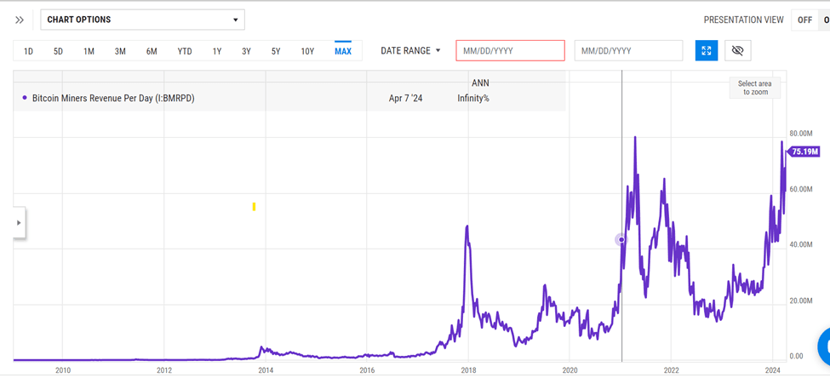
Task: Switch presentation view to OFF
Action: tap(804, 20)
